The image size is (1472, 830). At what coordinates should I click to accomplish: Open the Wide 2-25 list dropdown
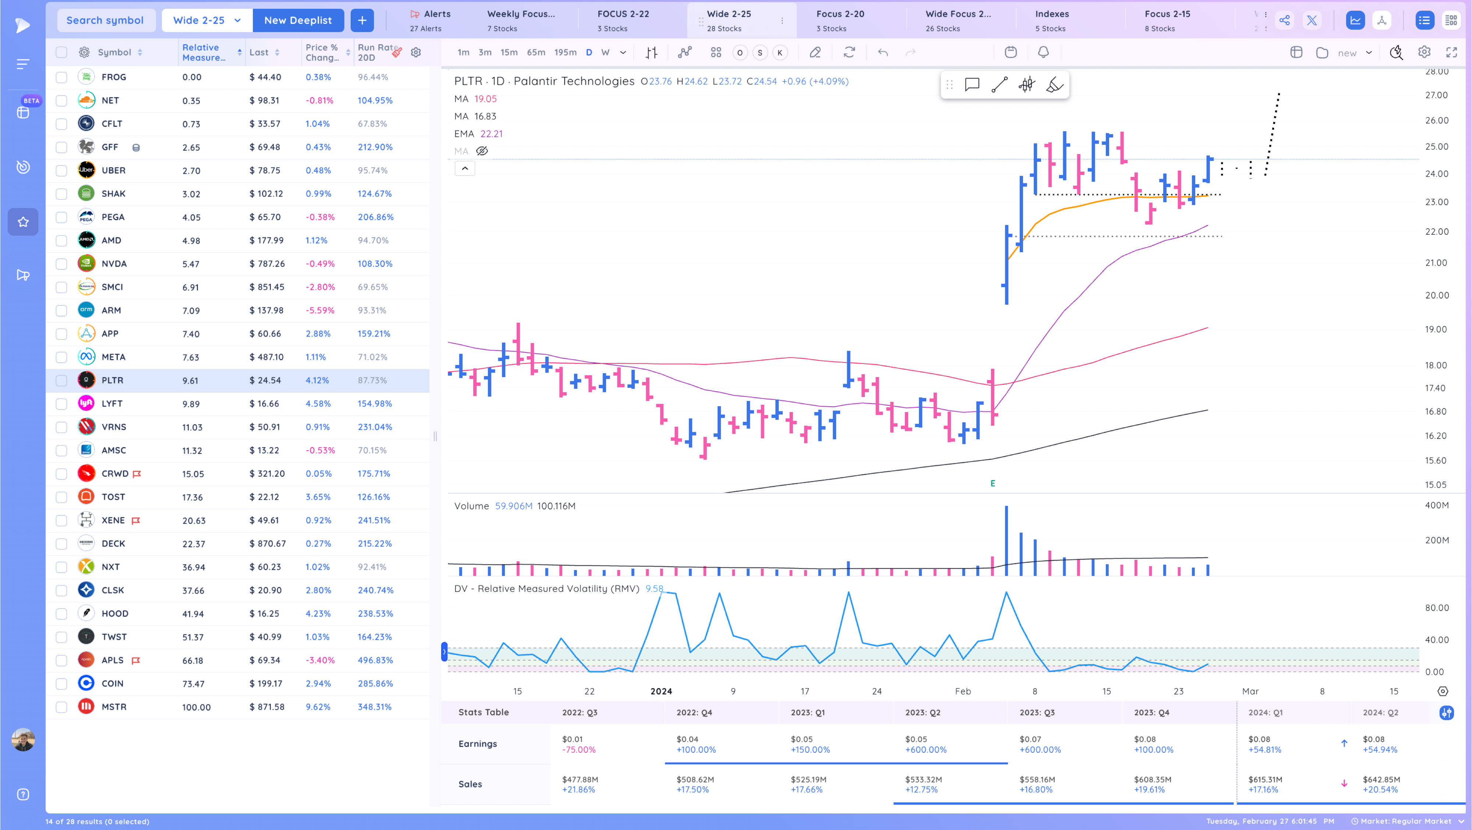[x=207, y=21]
